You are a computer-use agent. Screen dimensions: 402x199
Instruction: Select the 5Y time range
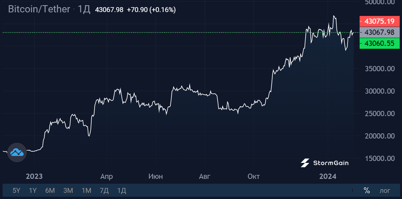pos(16,191)
